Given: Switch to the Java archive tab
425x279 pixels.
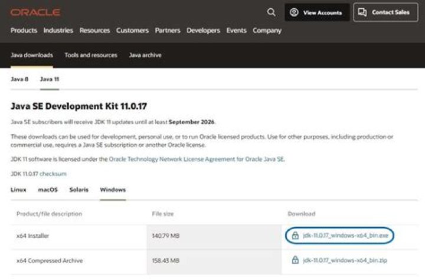Looking at the screenshot, I should click(x=145, y=55).
